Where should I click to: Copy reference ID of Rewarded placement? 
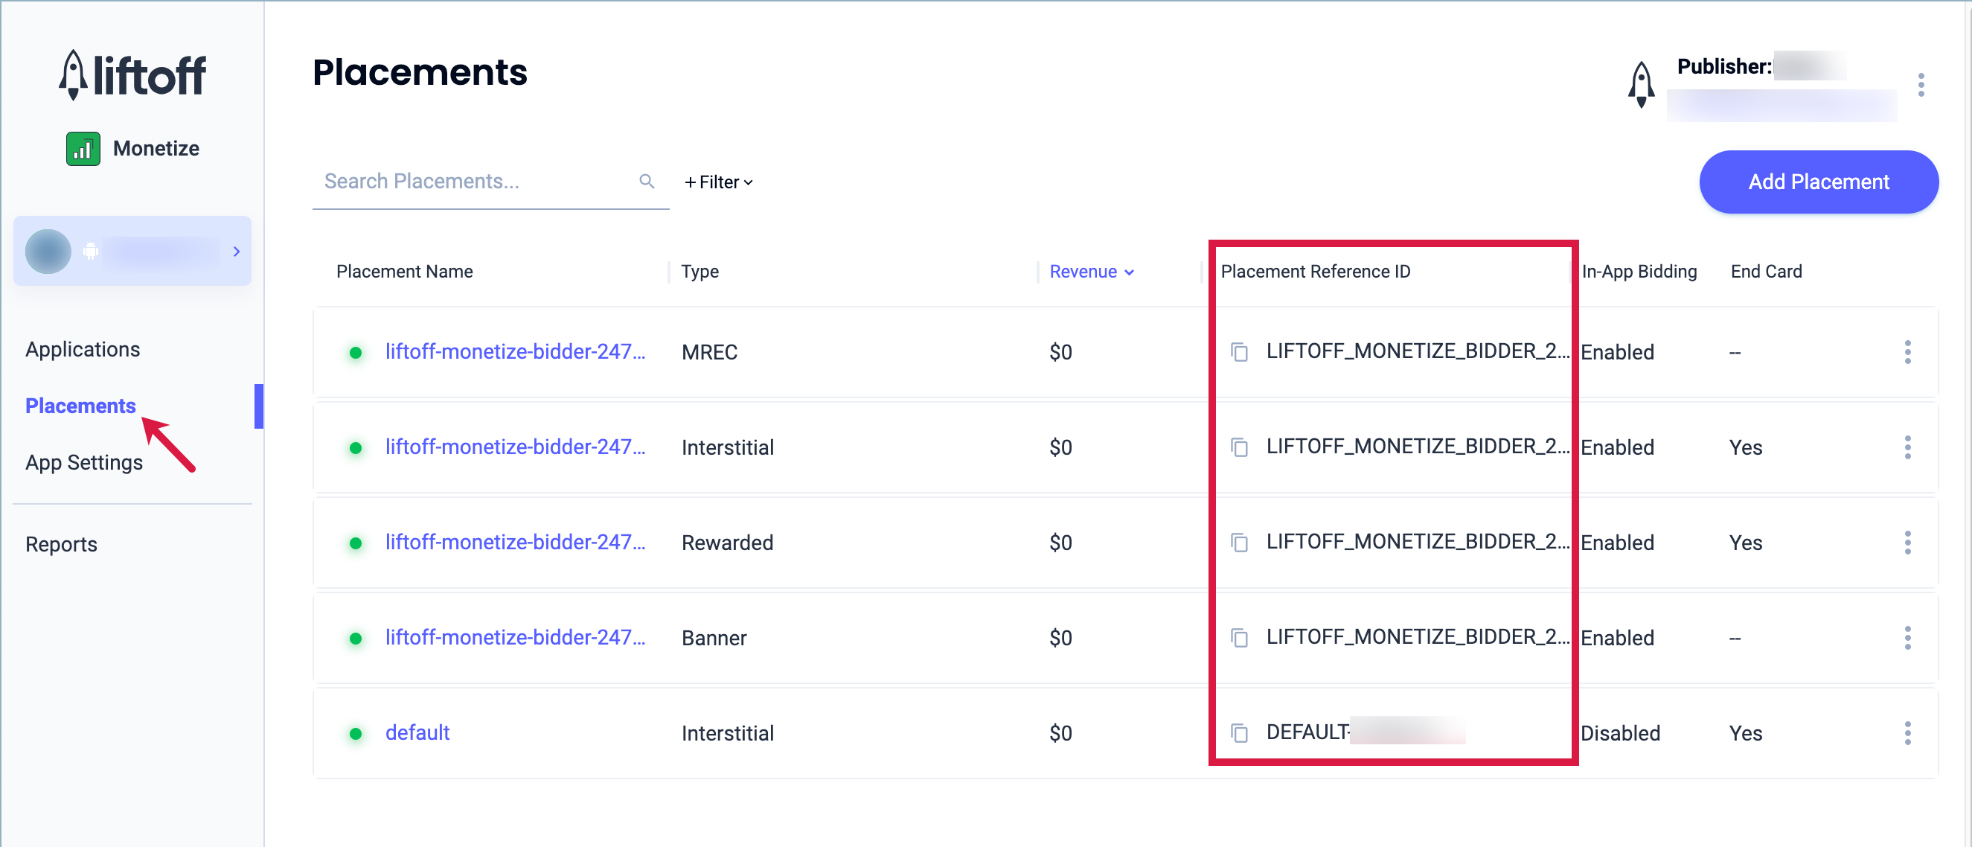pyautogui.click(x=1240, y=543)
